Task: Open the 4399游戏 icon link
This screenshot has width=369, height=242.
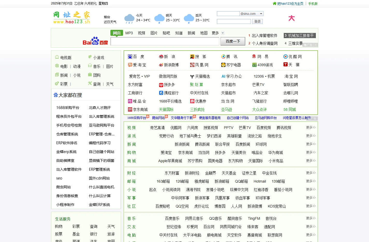Action: (x=254, y=65)
